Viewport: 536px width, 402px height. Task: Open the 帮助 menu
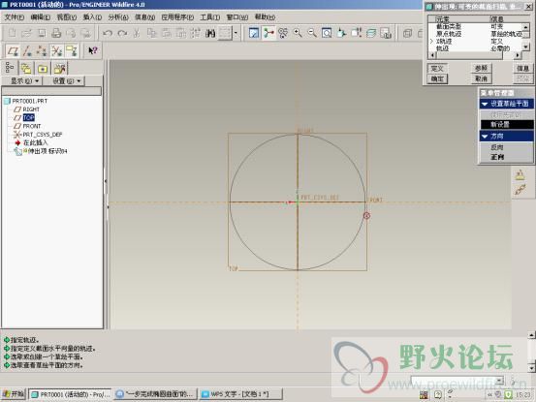click(x=265, y=17)
